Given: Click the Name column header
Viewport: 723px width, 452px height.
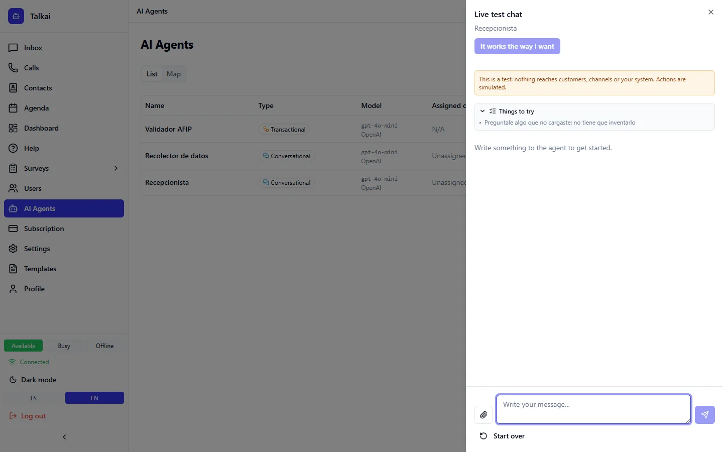Looking at the screenshot, I should point(155,105).
